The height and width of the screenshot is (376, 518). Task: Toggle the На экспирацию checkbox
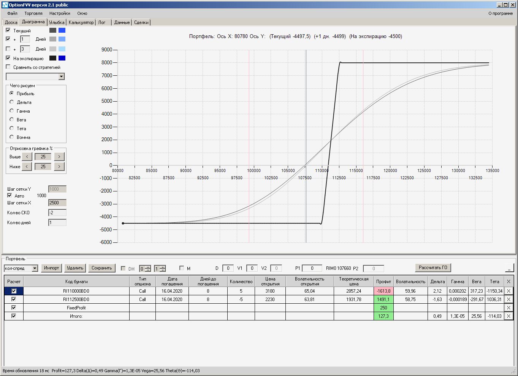click(8, 58)
